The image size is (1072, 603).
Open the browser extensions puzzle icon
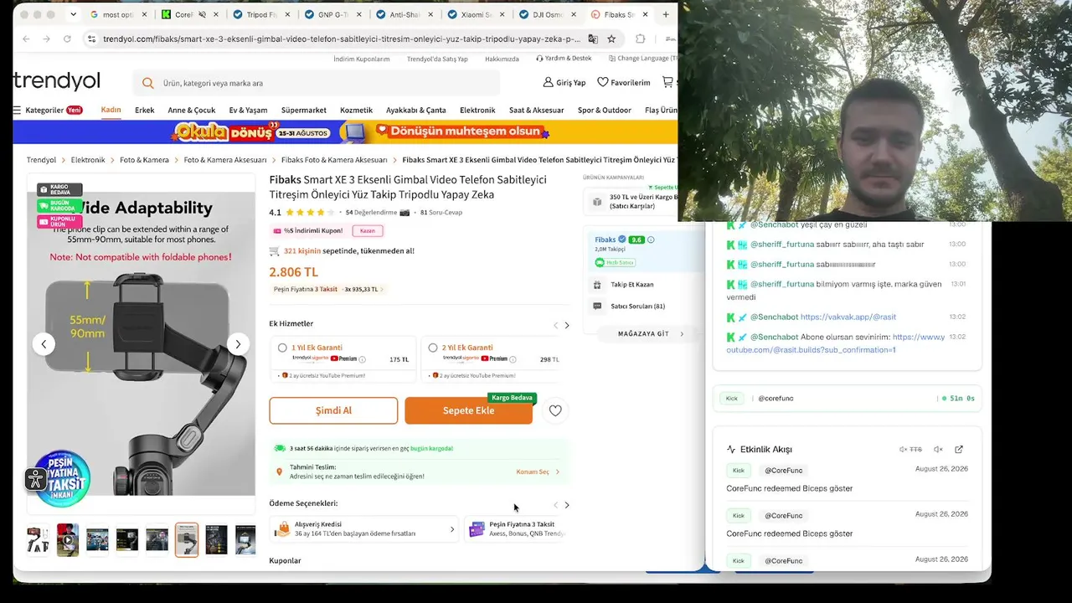641,39
